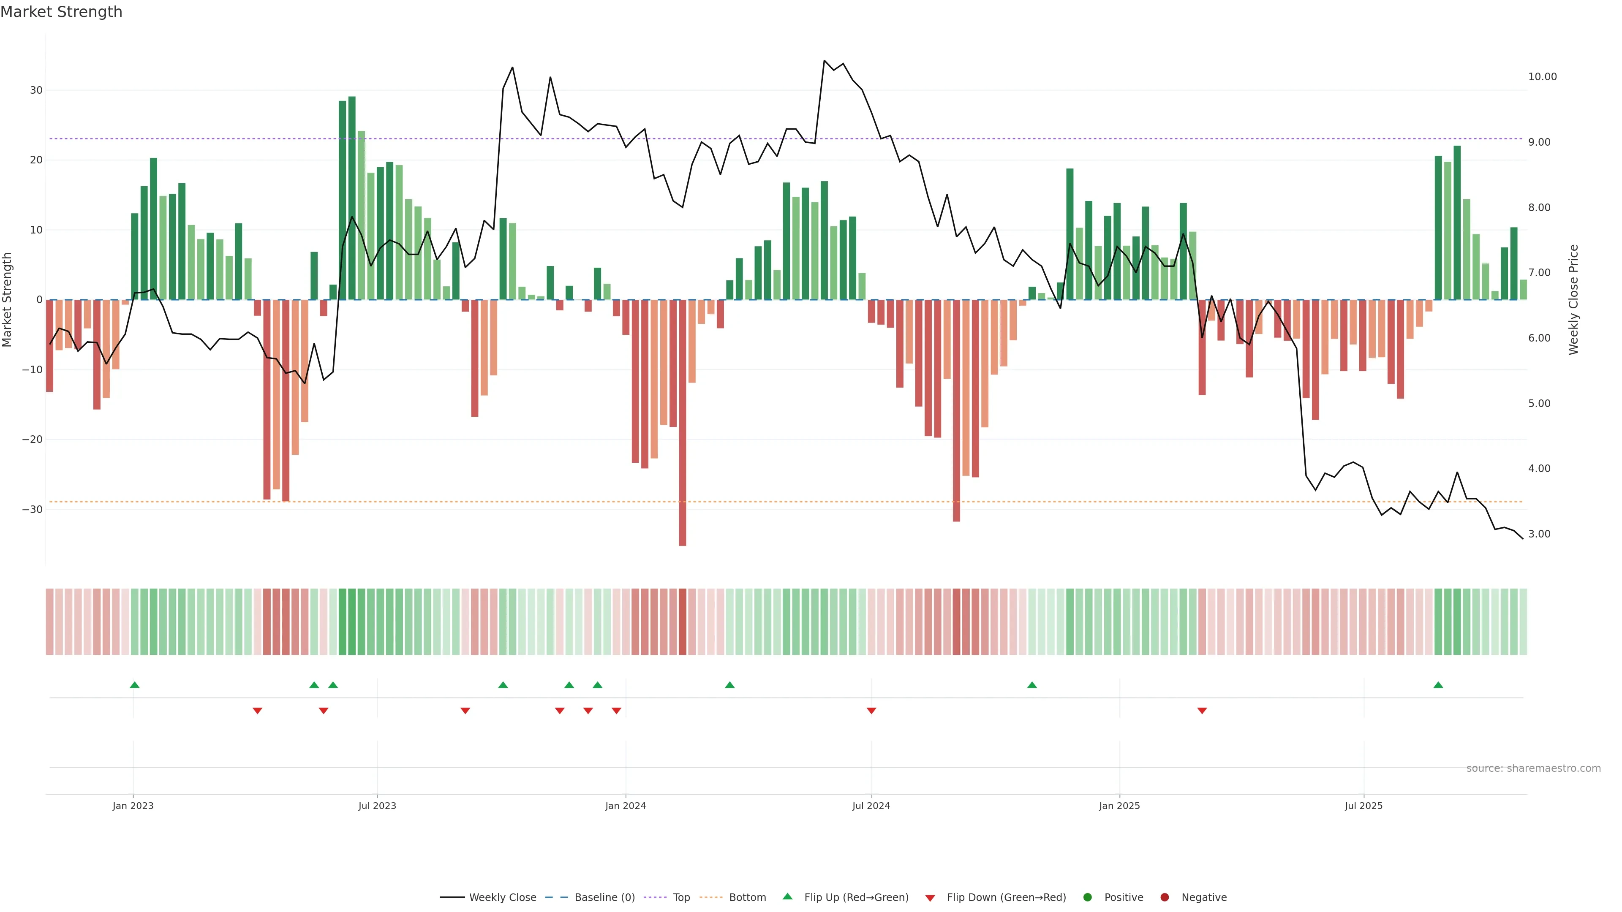Click the flip-down red triangle at Jul 2024
The width and height of the screenshot is (1622, 912).
coord(871,711)
